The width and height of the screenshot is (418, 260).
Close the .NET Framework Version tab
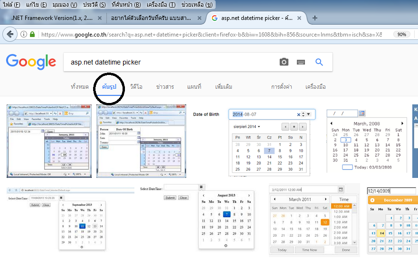(100, 18)
